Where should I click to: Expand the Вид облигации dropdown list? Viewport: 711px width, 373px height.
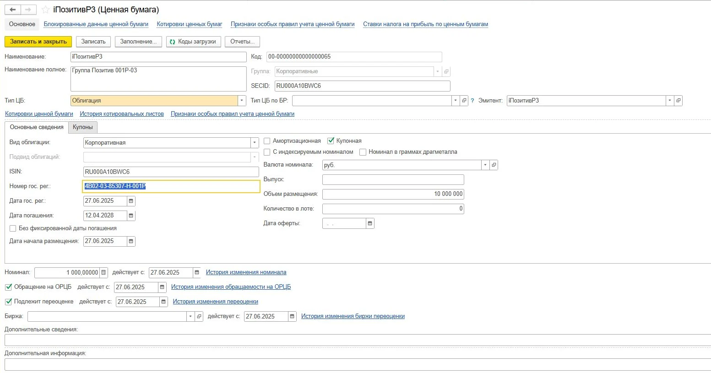(x=255, y=143)
